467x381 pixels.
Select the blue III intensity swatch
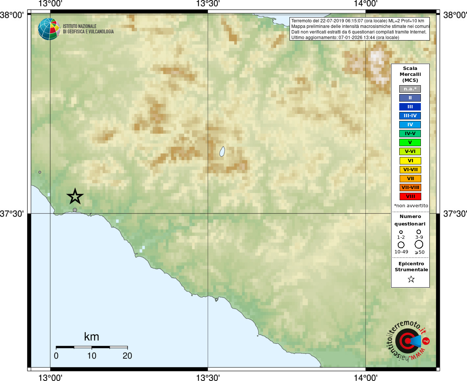[410, 107]
